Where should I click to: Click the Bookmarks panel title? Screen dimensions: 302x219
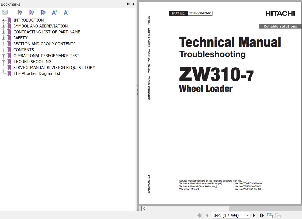click(11, 4)
